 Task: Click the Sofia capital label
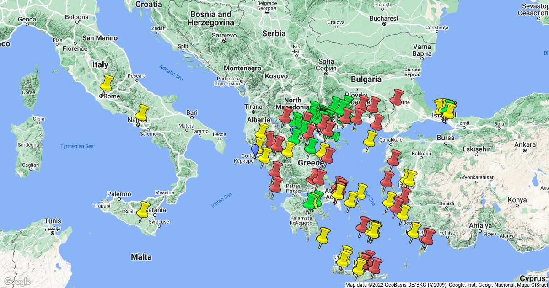pyautogui.click(x=326, y=61)
